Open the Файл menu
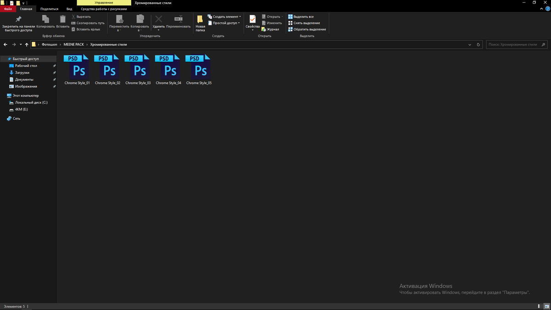The width and height of the screenshot is (551, 310). [x=8, y=9]
